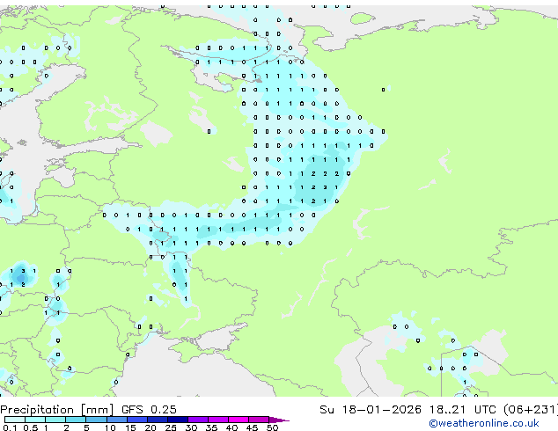
Task: Click the legend label '50'
Action: pyautogui.click(x=272, y=427)
